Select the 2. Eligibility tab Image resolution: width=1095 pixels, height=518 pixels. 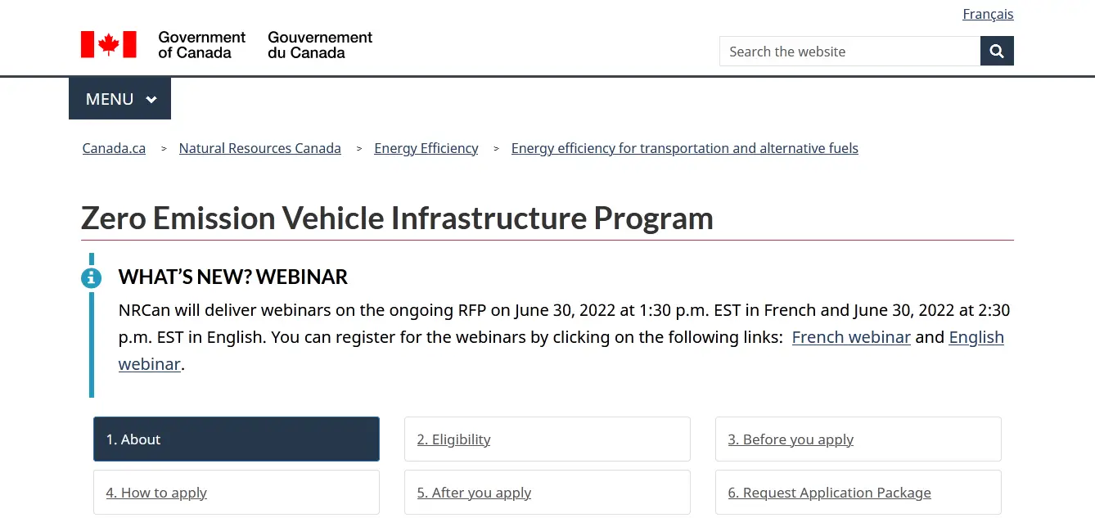(547, 439)
